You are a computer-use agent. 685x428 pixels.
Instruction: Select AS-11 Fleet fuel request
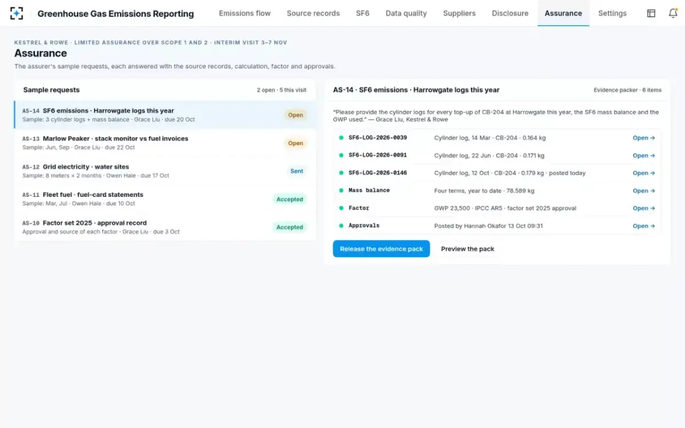click(165, 199)
